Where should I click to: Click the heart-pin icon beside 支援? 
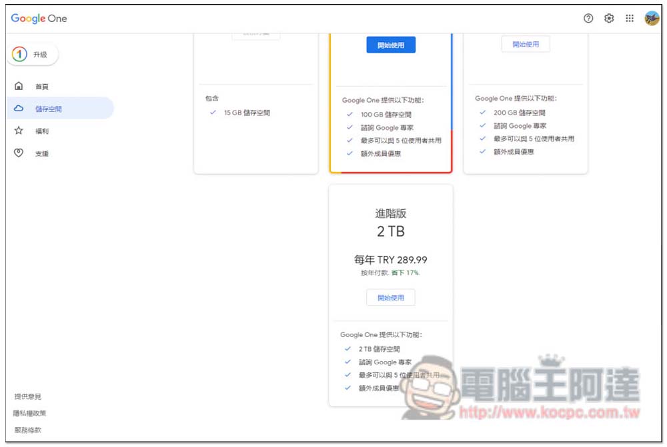[x=19, y=153]
